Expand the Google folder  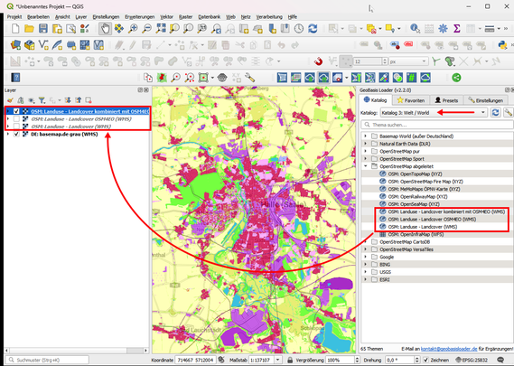(x=366, y=257)
